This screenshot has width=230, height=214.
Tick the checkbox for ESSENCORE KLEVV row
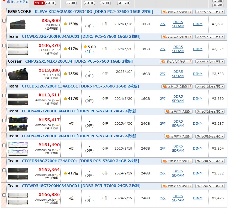click(x=4, y=21)
